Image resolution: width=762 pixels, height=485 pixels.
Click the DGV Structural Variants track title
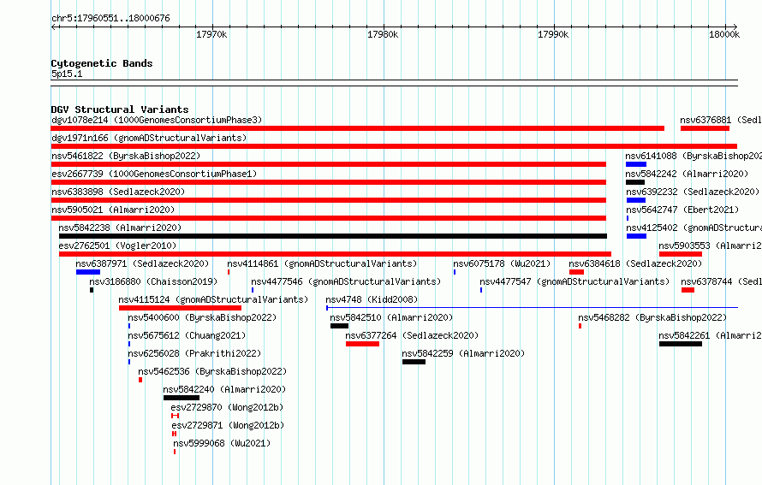(120, 109)
